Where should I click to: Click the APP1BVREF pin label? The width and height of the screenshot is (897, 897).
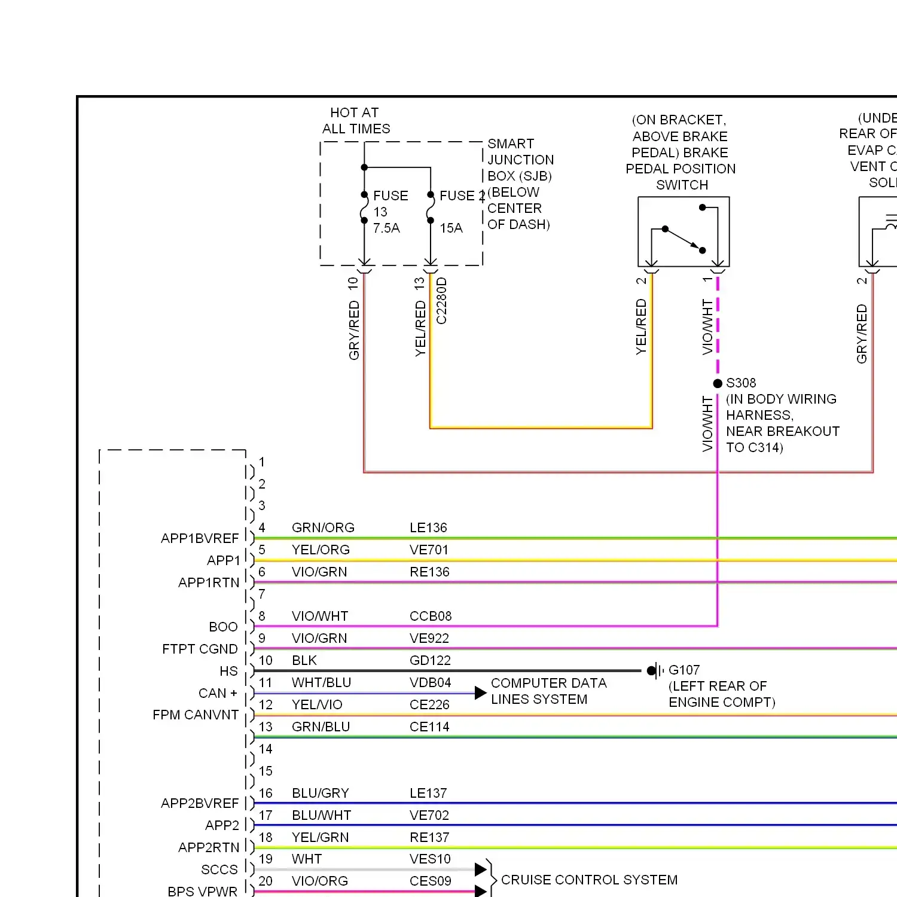coord(200,538)
